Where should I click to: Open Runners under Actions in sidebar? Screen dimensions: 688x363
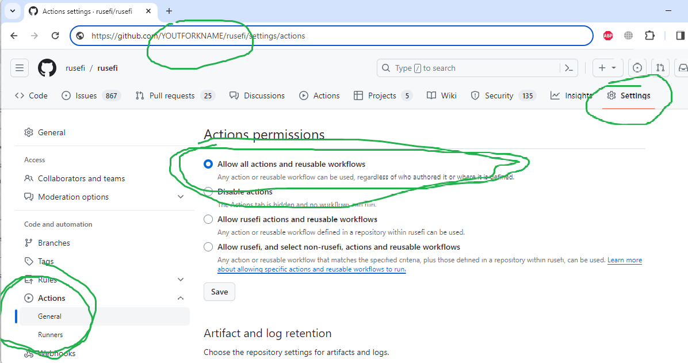click(x=51, y=335)
